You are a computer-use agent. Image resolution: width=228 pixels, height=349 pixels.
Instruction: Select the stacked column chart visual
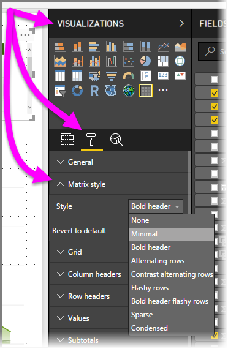77,47
